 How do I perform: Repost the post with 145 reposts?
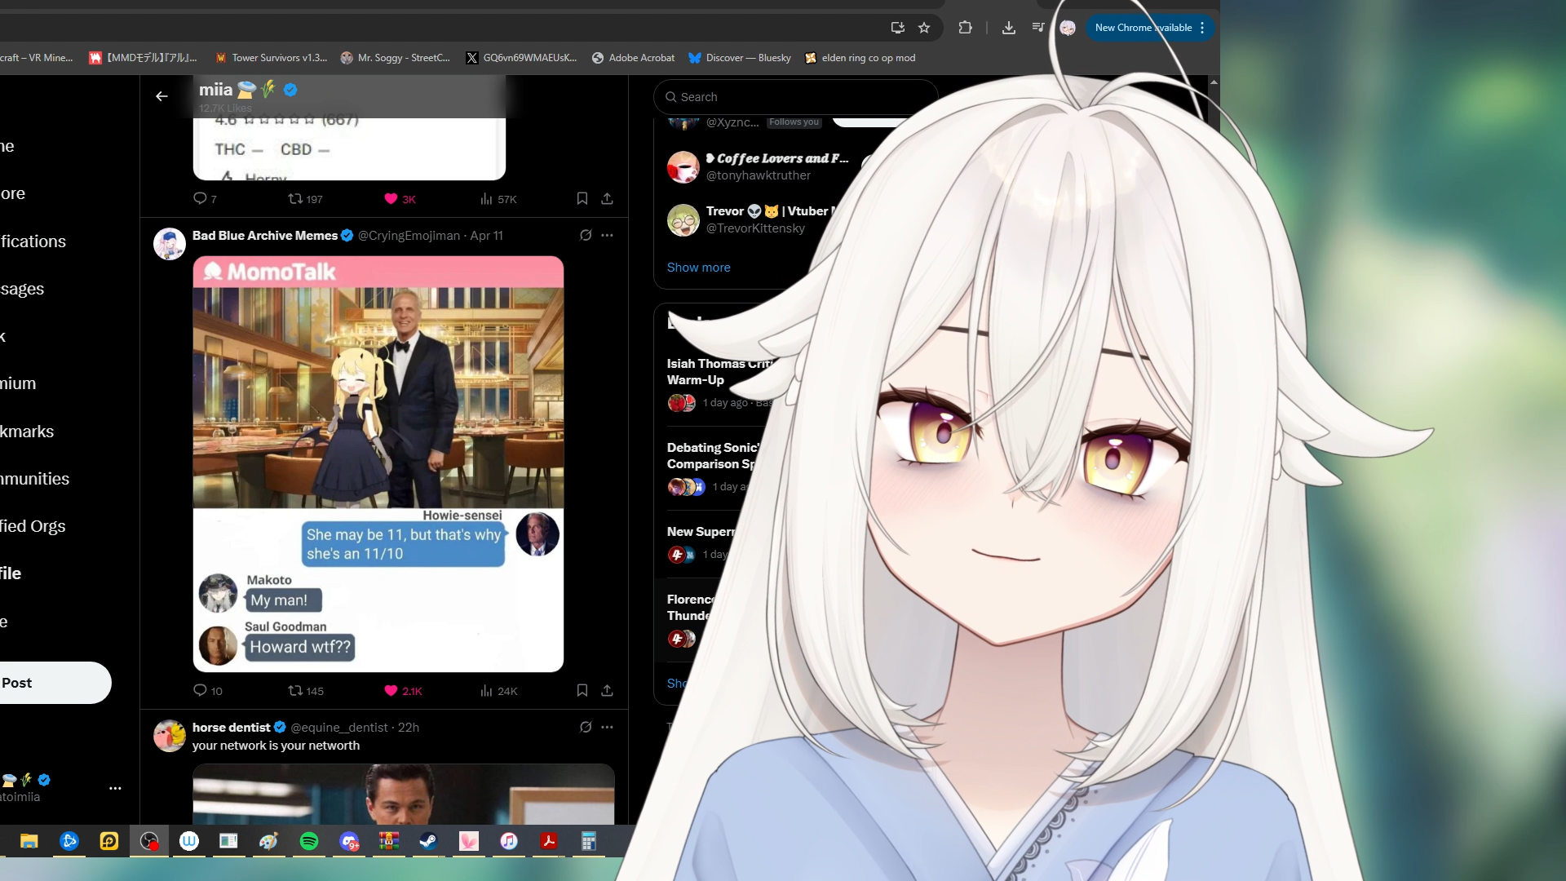pos(306,690)
